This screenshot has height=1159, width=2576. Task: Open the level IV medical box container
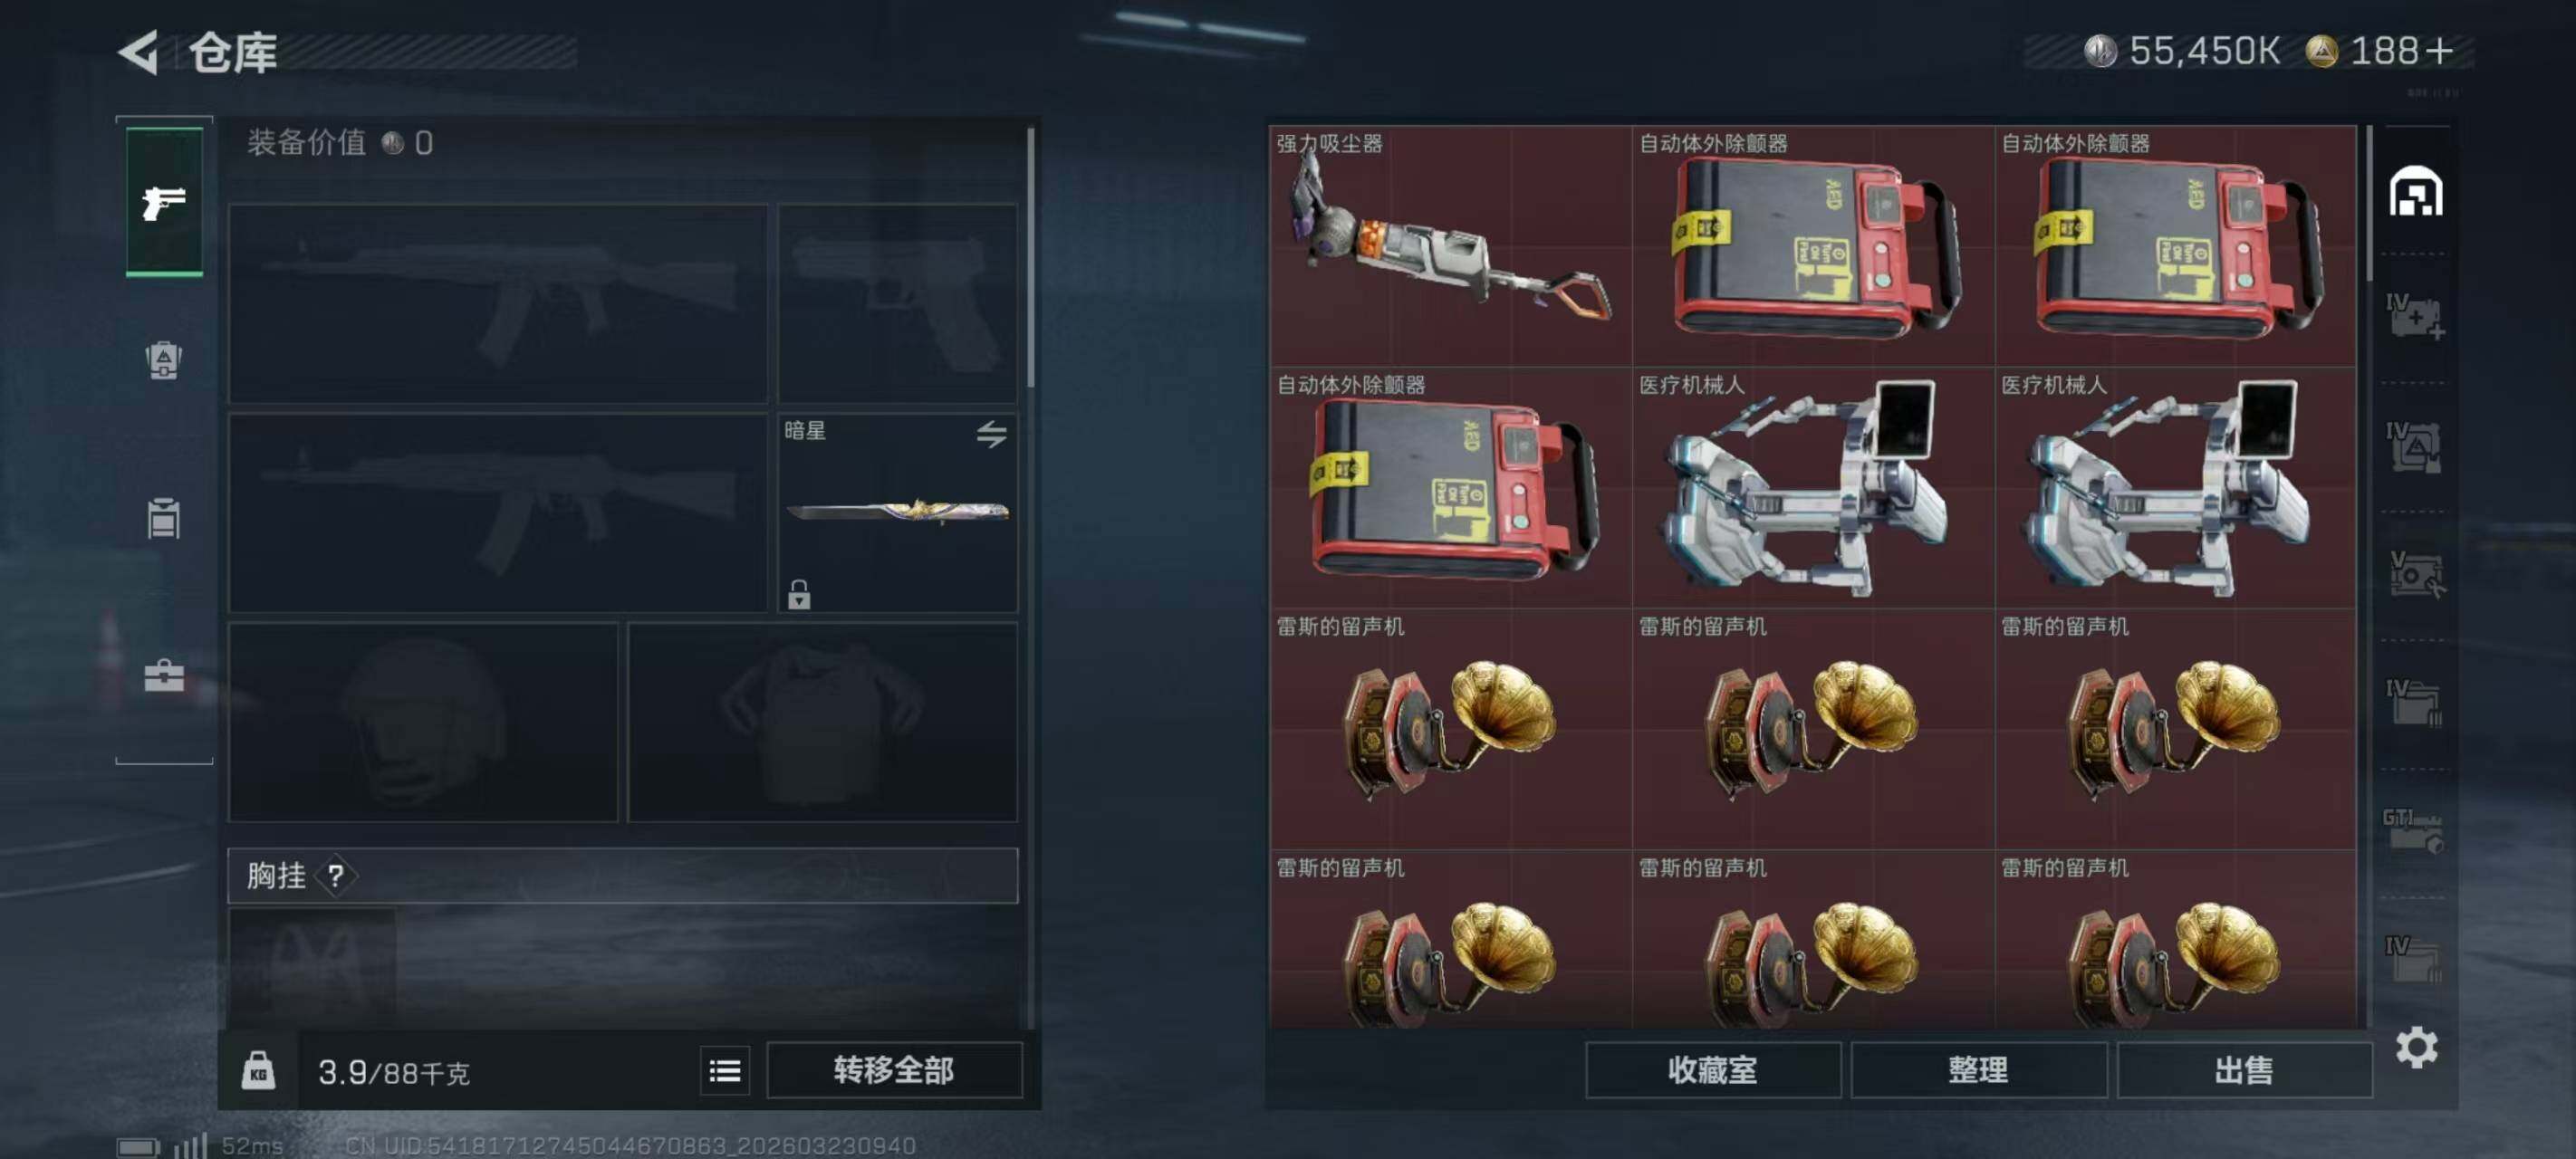pyautogui.click(x=2415, y=317)
